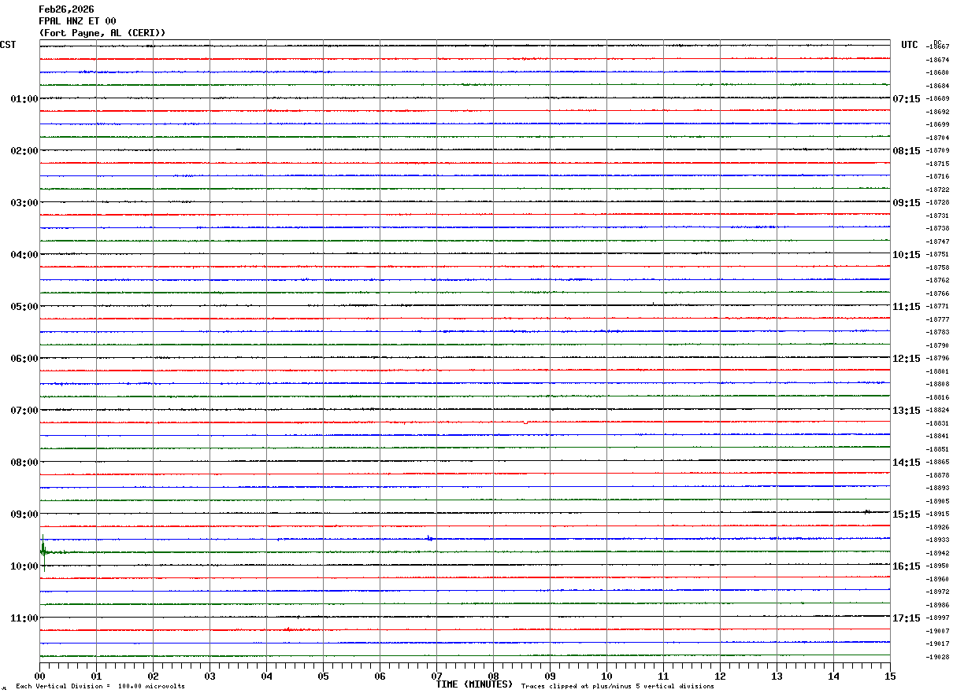Click the DC offset value "-18777"
This screenshot has width=953, height=697.
tap(937, 319)
